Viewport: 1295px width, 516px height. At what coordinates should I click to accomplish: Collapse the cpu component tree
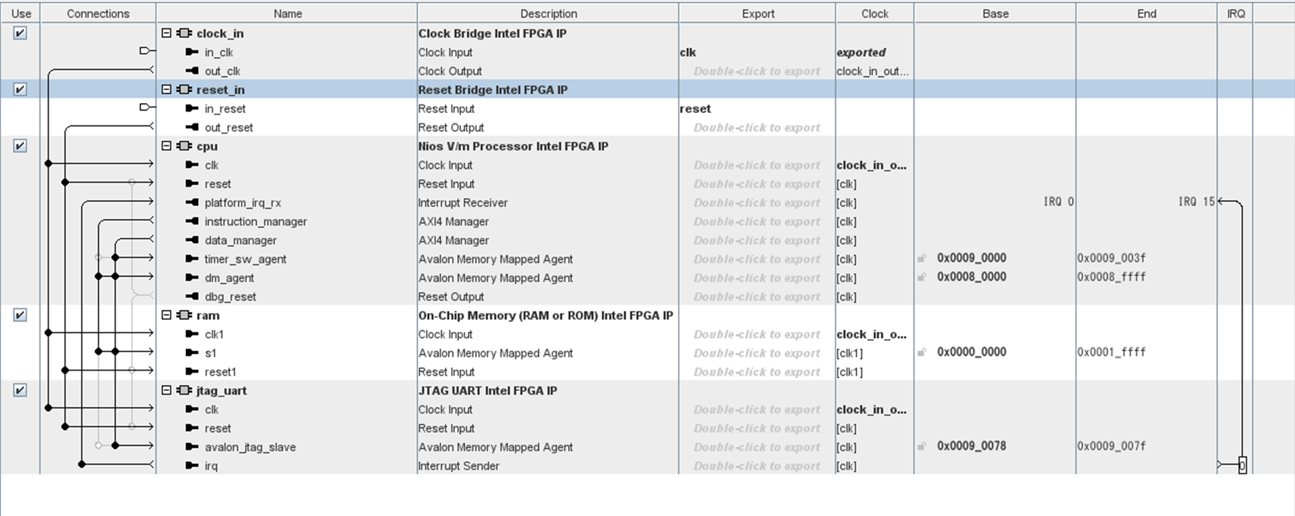click(165, 146)
